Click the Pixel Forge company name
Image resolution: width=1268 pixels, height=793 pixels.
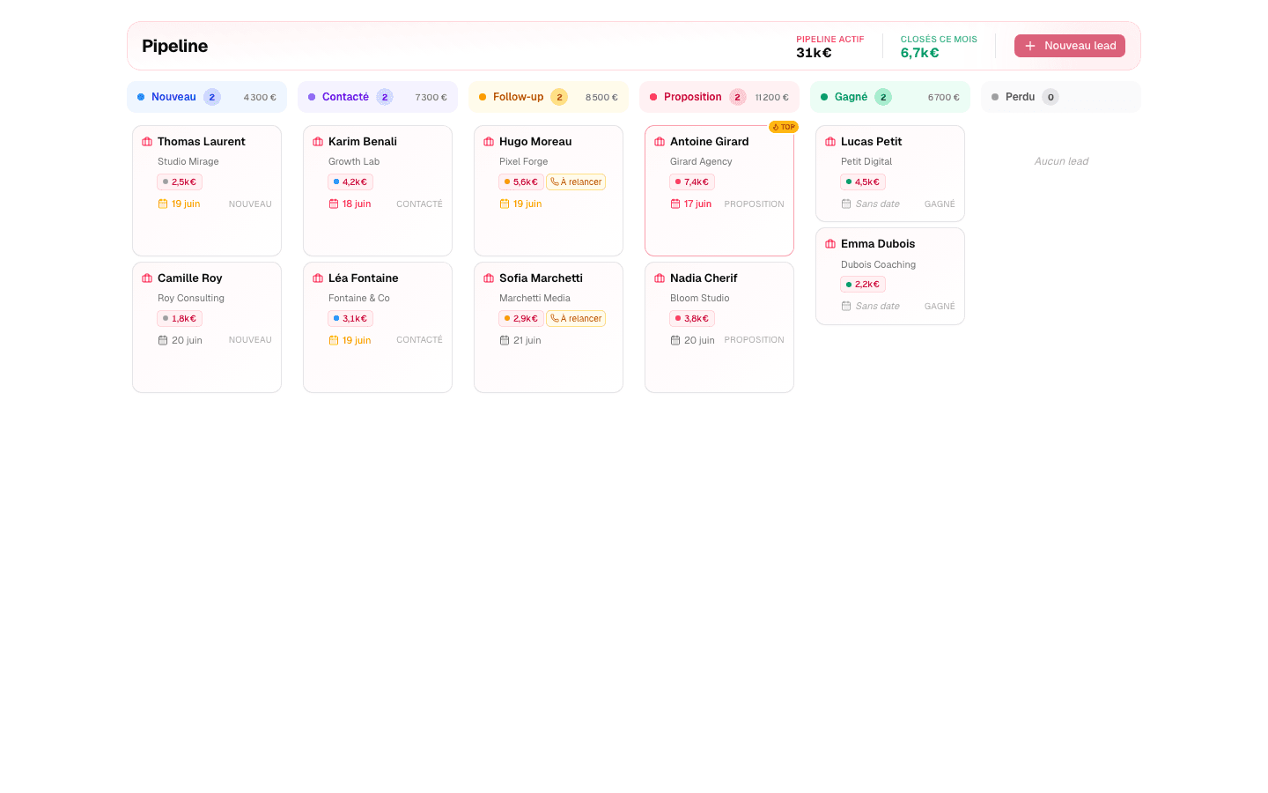tap(524, 162)
